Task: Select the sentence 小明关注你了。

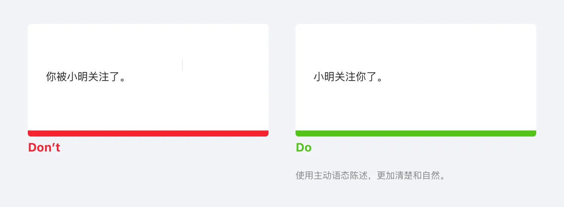Action: tap(348, 77)
